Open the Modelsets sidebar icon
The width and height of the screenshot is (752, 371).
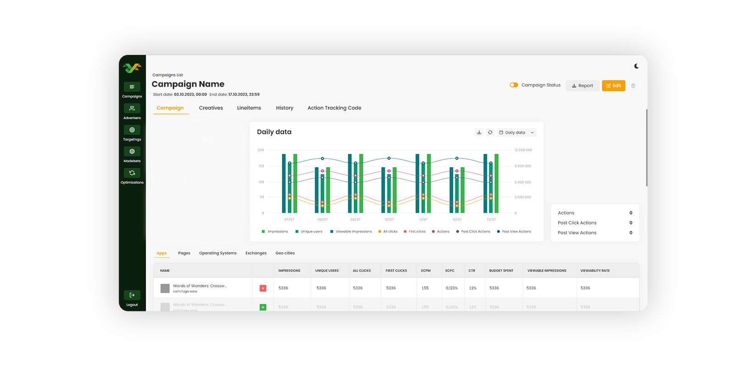132,152
